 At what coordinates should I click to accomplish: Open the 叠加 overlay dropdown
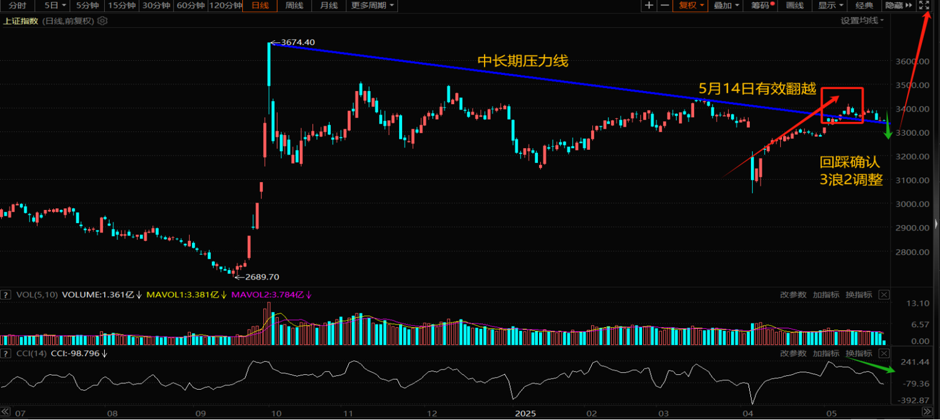click(x=727, y=6)
